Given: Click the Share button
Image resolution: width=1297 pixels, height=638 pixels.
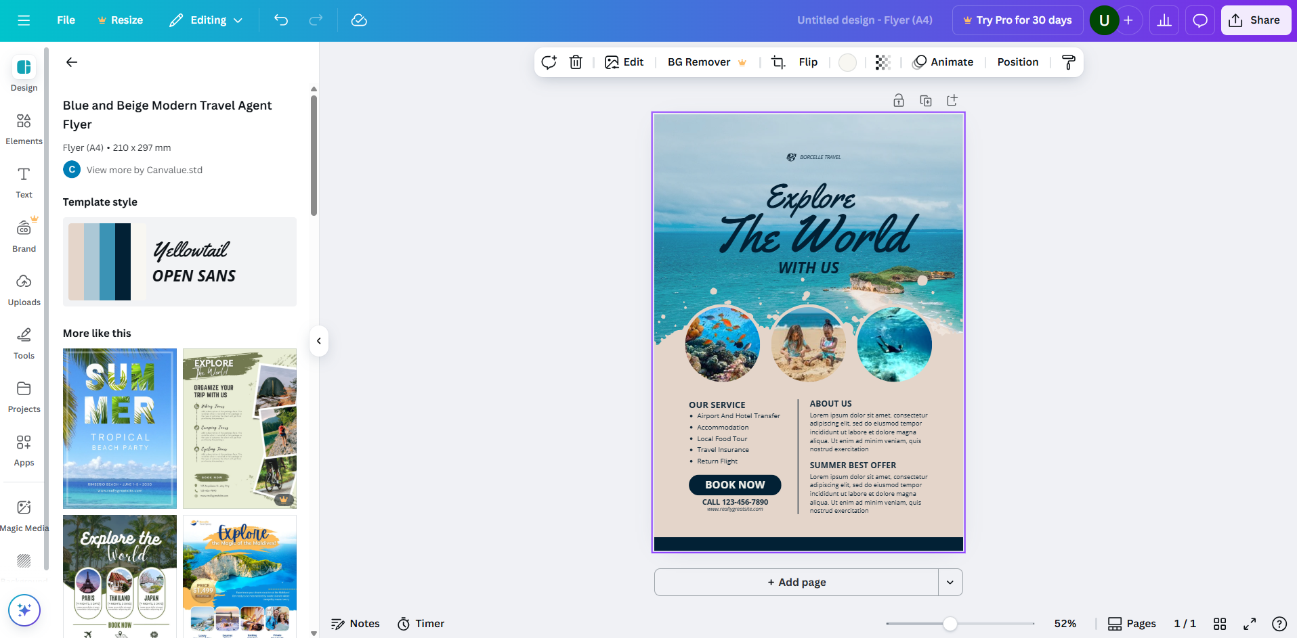Looking at the screenshot, I should 1255,20.
